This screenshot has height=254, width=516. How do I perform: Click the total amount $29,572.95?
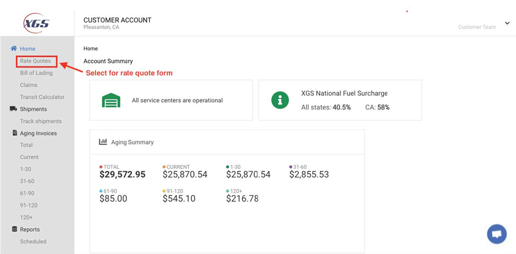tap(122, 175)
